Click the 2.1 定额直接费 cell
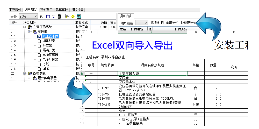Screen dimensions: 259x129 153,123
